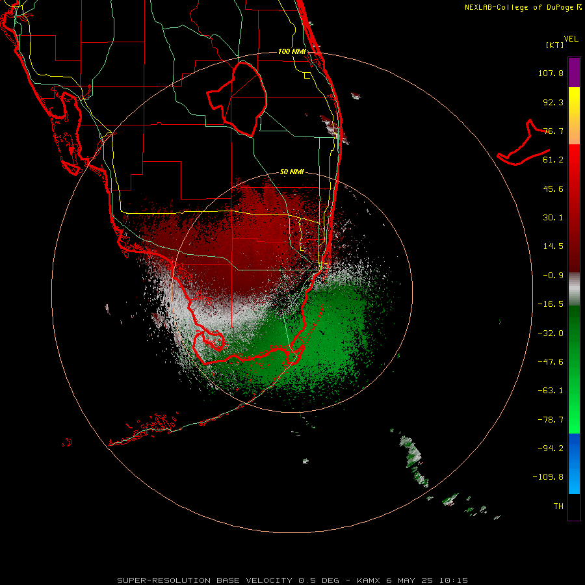The height and width of the screenshot is (585, 585).
Task: Click the Grand Bahama island outline
Action: click(524, 143)
